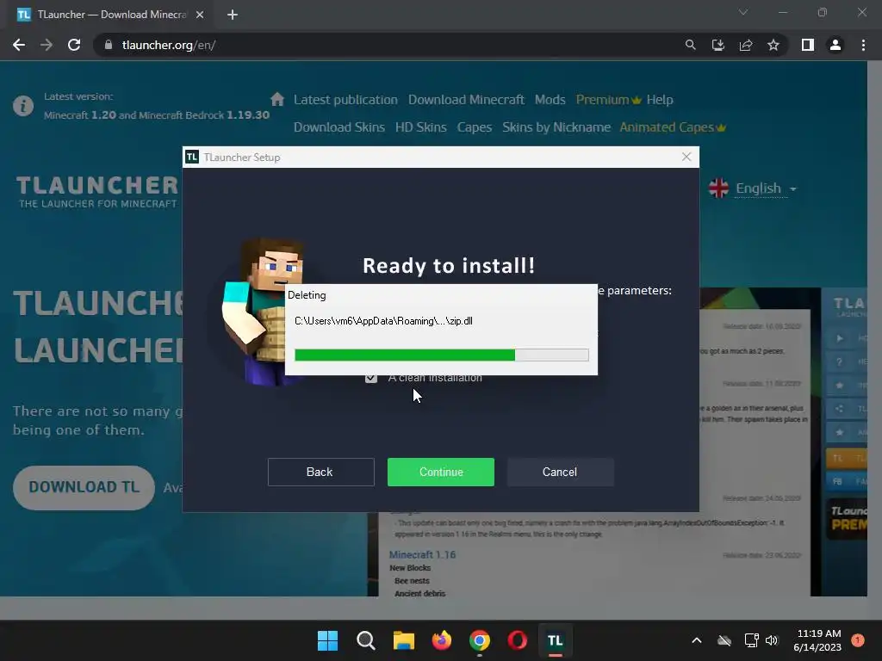Image resolution: width=882 pixels, height=661 pixels.
Task: Open the Minecraft 1.16 changelog link
Action: [x=422, y=554]
